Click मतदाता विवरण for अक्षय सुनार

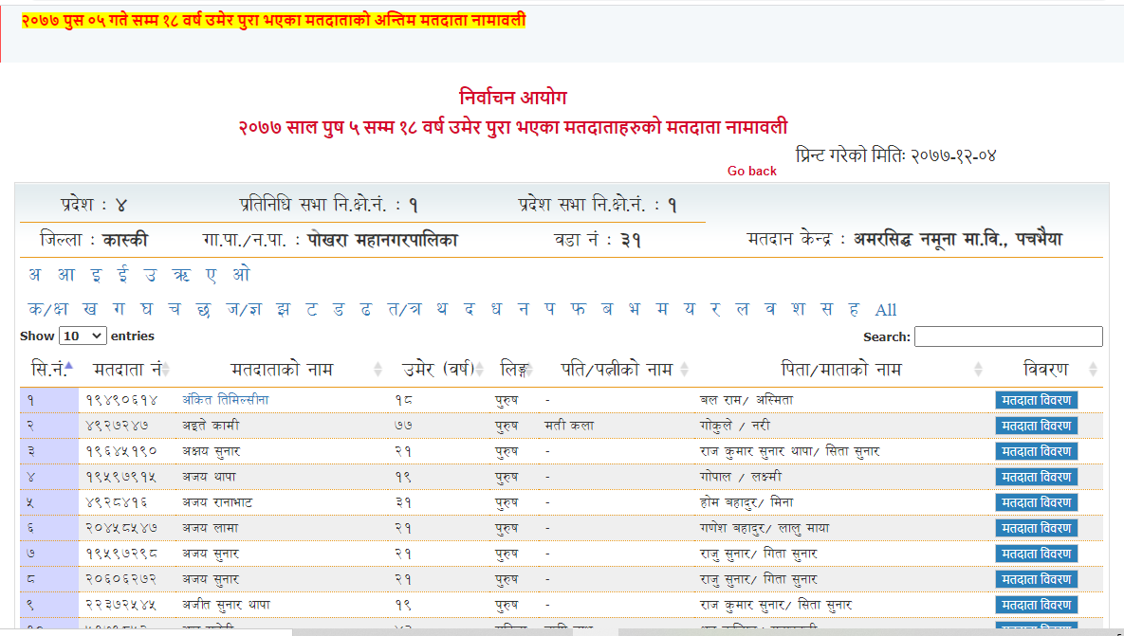(1036, 451)
